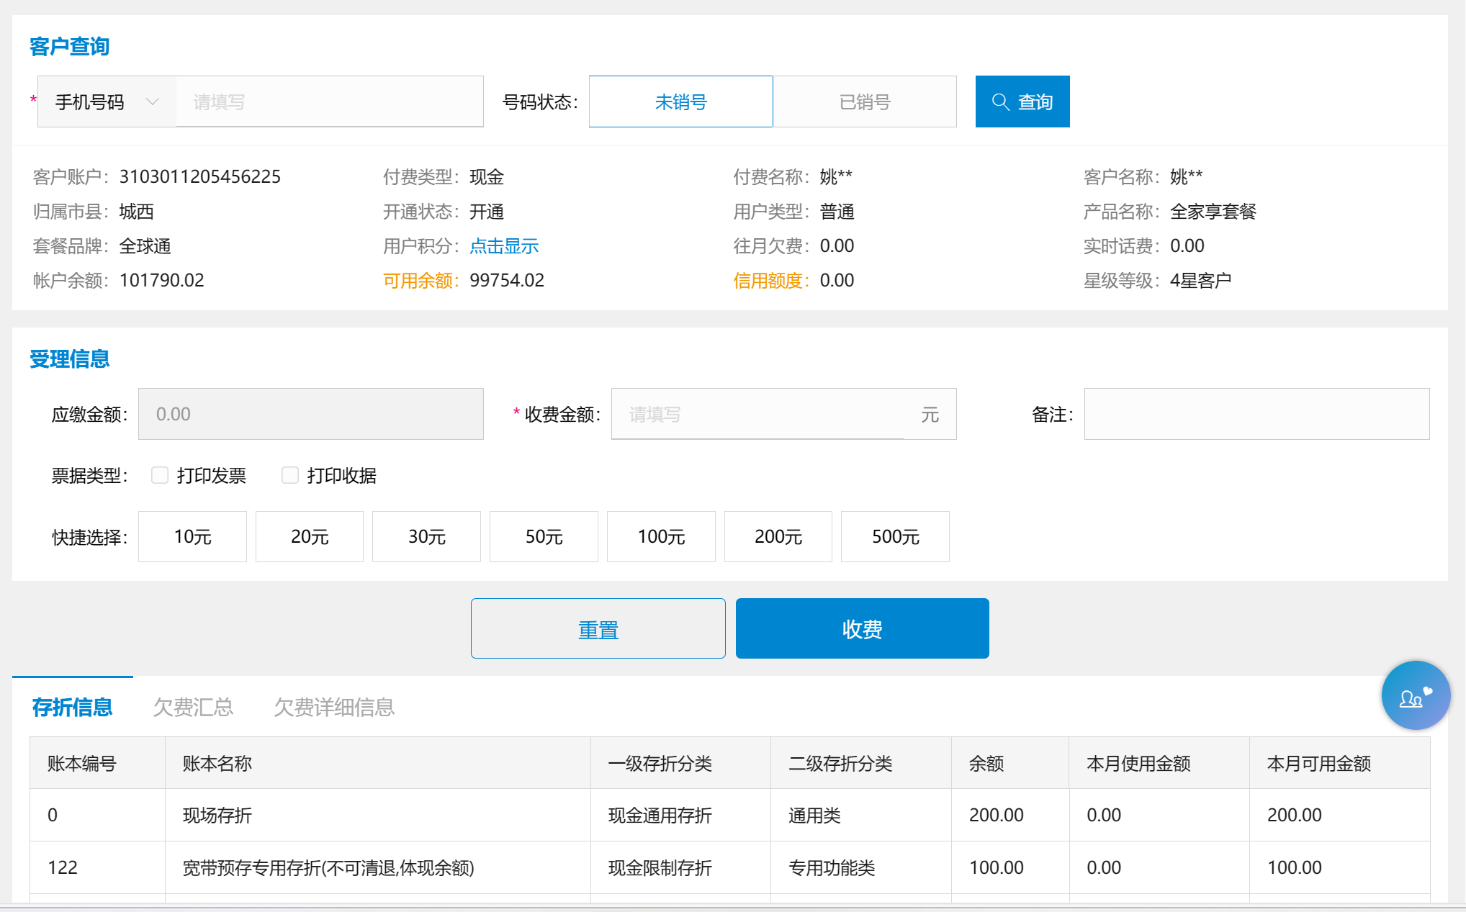Focus the 备注 input field
The width and height of the screenshot is (1466, 912).
[1256, 414]
